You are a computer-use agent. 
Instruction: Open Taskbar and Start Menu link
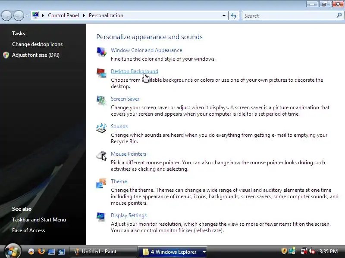click(39, 220)
